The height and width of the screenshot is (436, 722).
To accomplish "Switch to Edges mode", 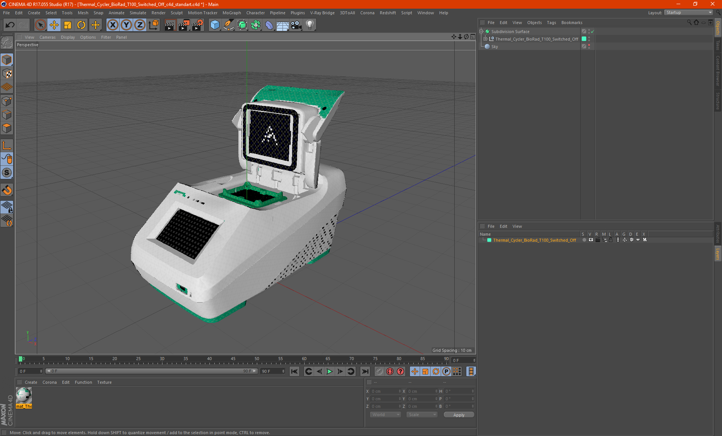I will (7, 115).
